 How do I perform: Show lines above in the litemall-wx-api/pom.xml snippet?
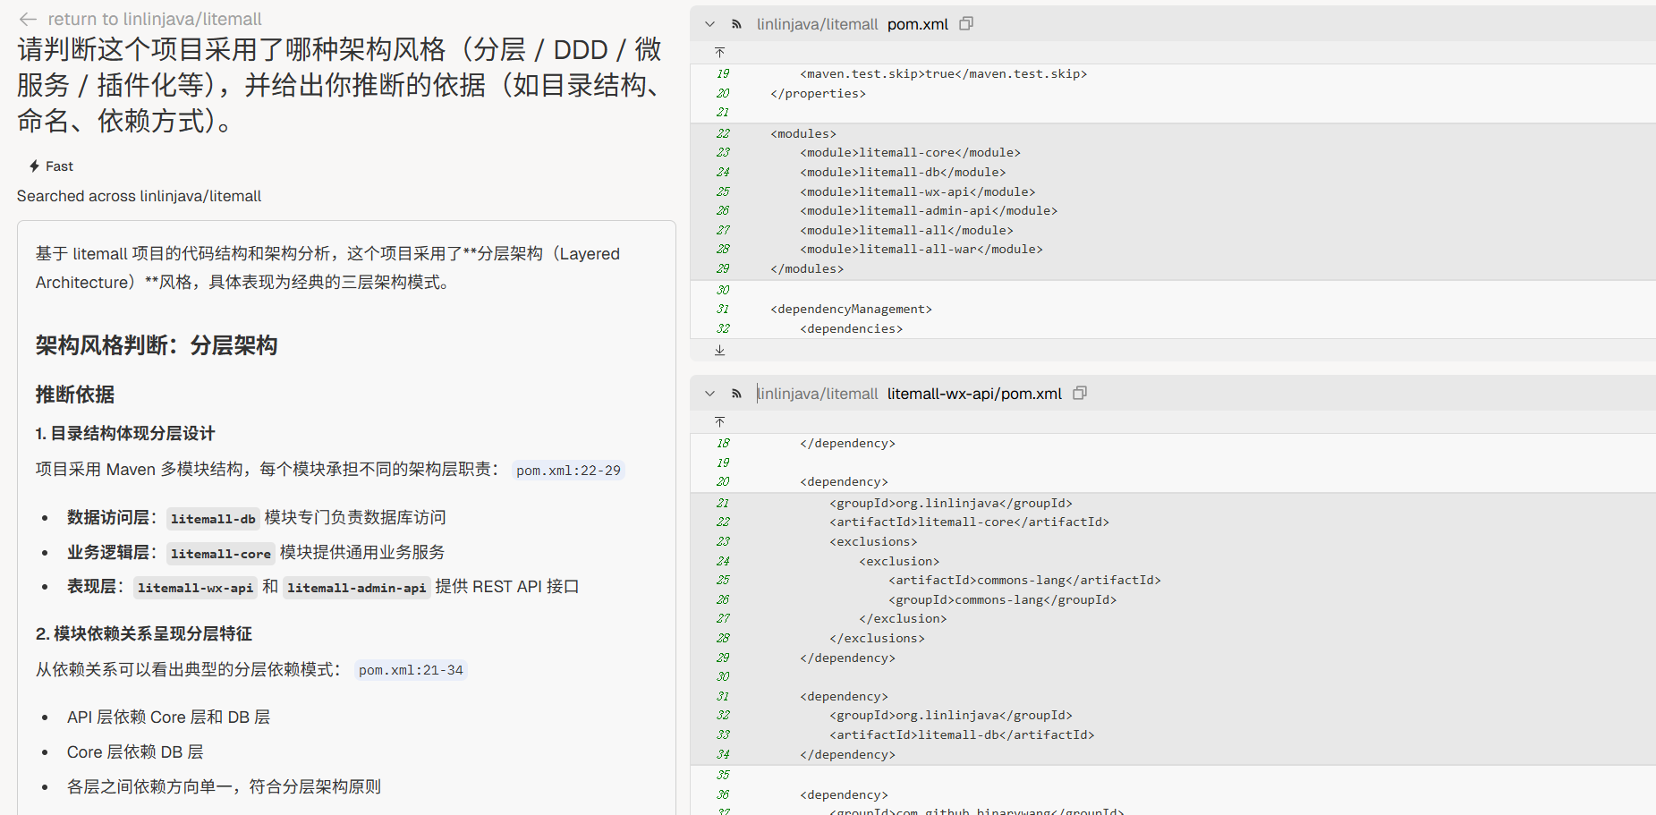pos(719,422)
